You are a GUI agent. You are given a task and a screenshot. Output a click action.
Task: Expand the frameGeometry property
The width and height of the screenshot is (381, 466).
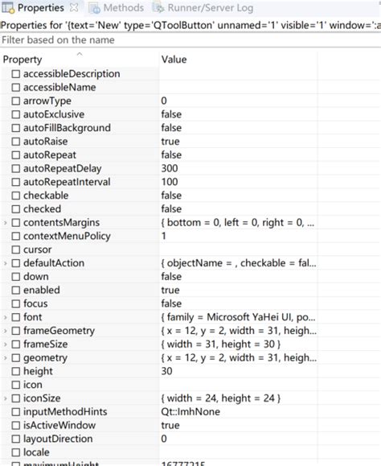[5, 331]
